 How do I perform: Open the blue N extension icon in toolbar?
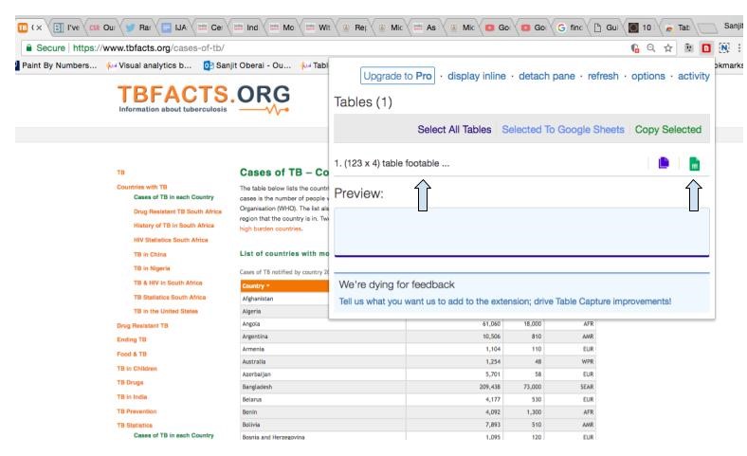coord(724,48)
